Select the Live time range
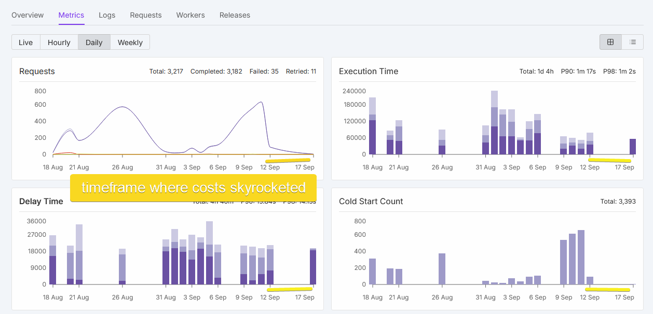The image size is (653, 314). [26, 42]
